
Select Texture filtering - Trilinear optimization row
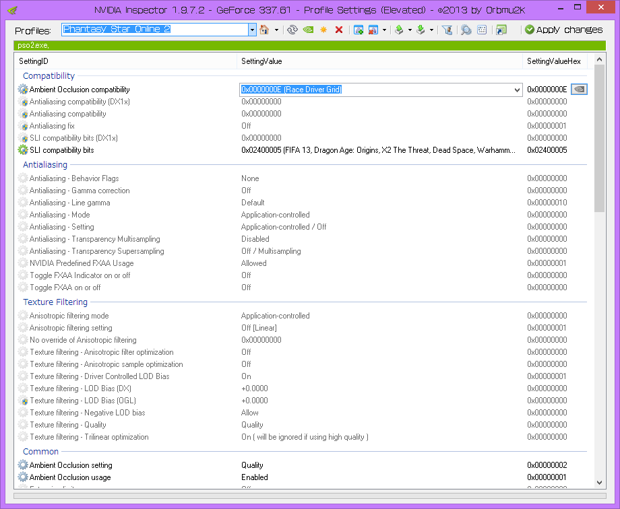point(301,437)
